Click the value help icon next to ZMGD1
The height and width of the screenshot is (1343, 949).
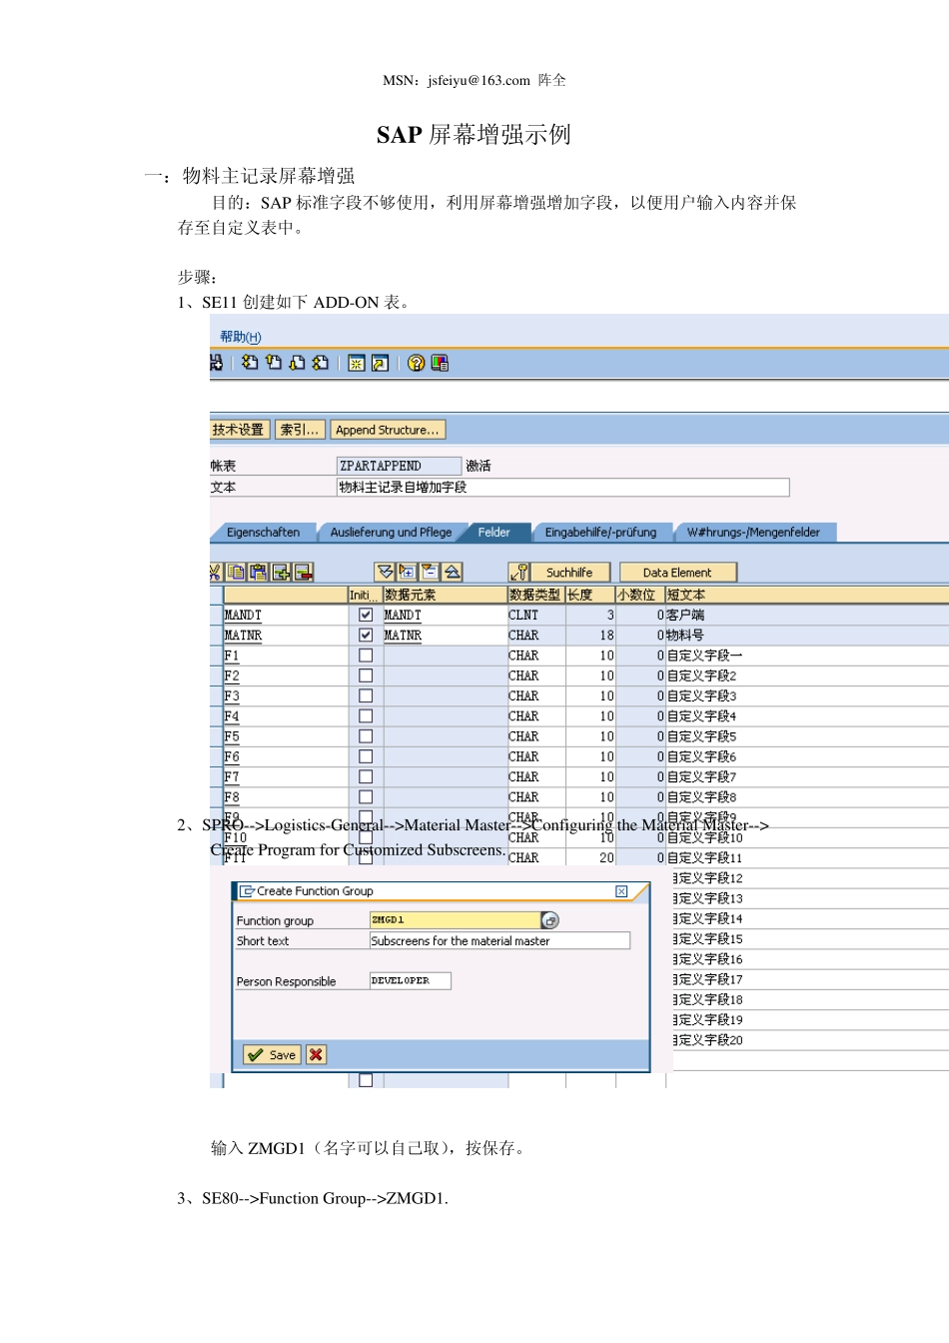[x=549, y=920]
